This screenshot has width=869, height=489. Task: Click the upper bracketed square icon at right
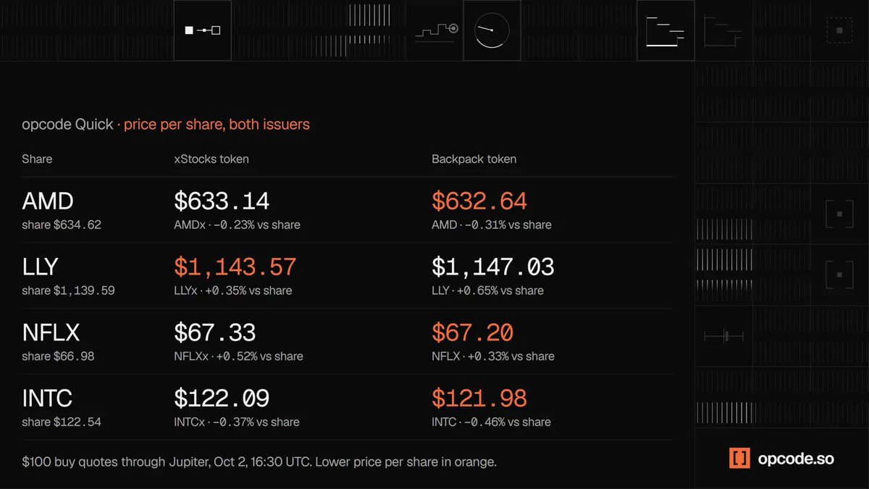coord(839,214)
